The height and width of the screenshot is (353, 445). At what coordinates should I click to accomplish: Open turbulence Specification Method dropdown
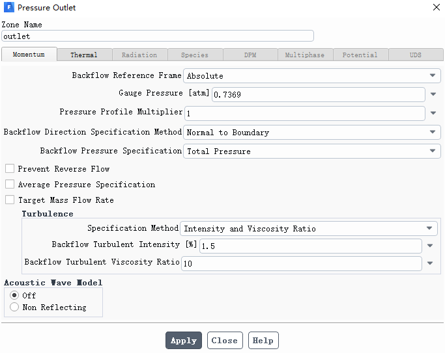point(308,229)
